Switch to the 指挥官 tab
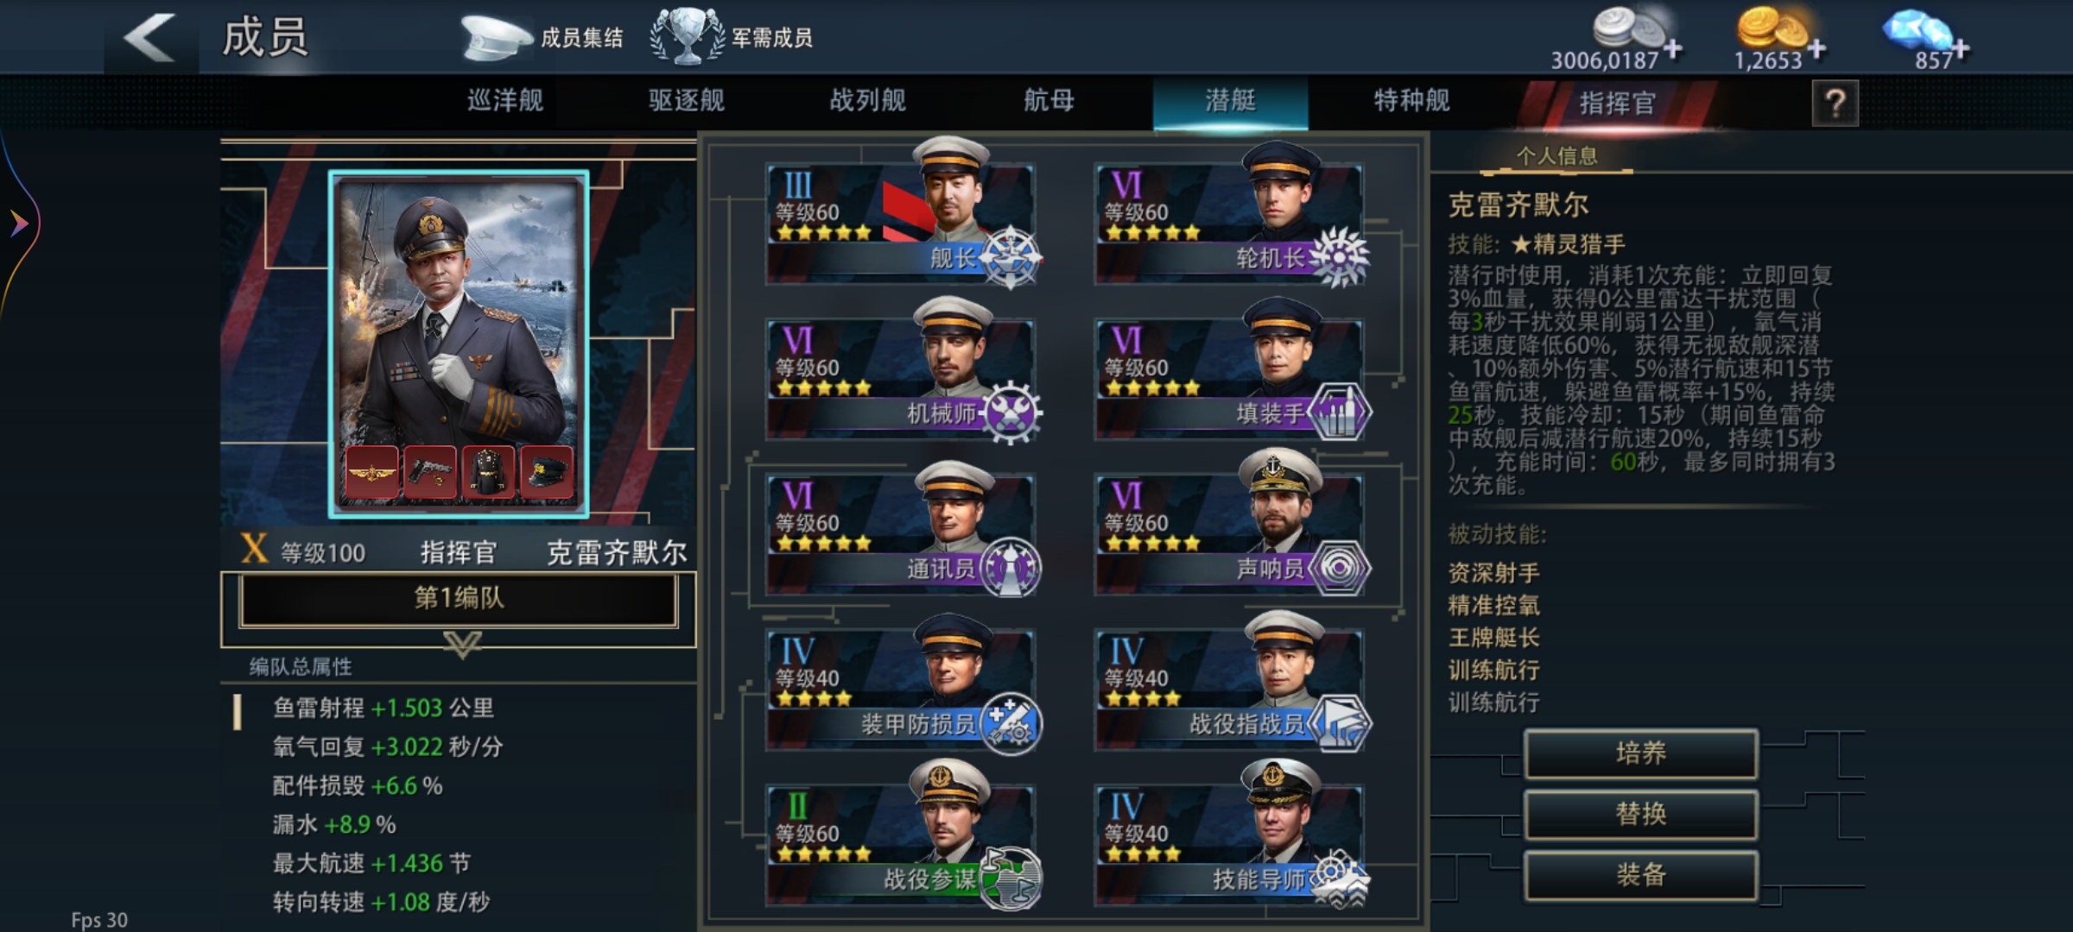 coord(1617,104)
